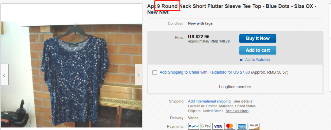Click the PayPal payment icon
The image size is (331, 130).
pyautogui.click(x=193, y=126)
